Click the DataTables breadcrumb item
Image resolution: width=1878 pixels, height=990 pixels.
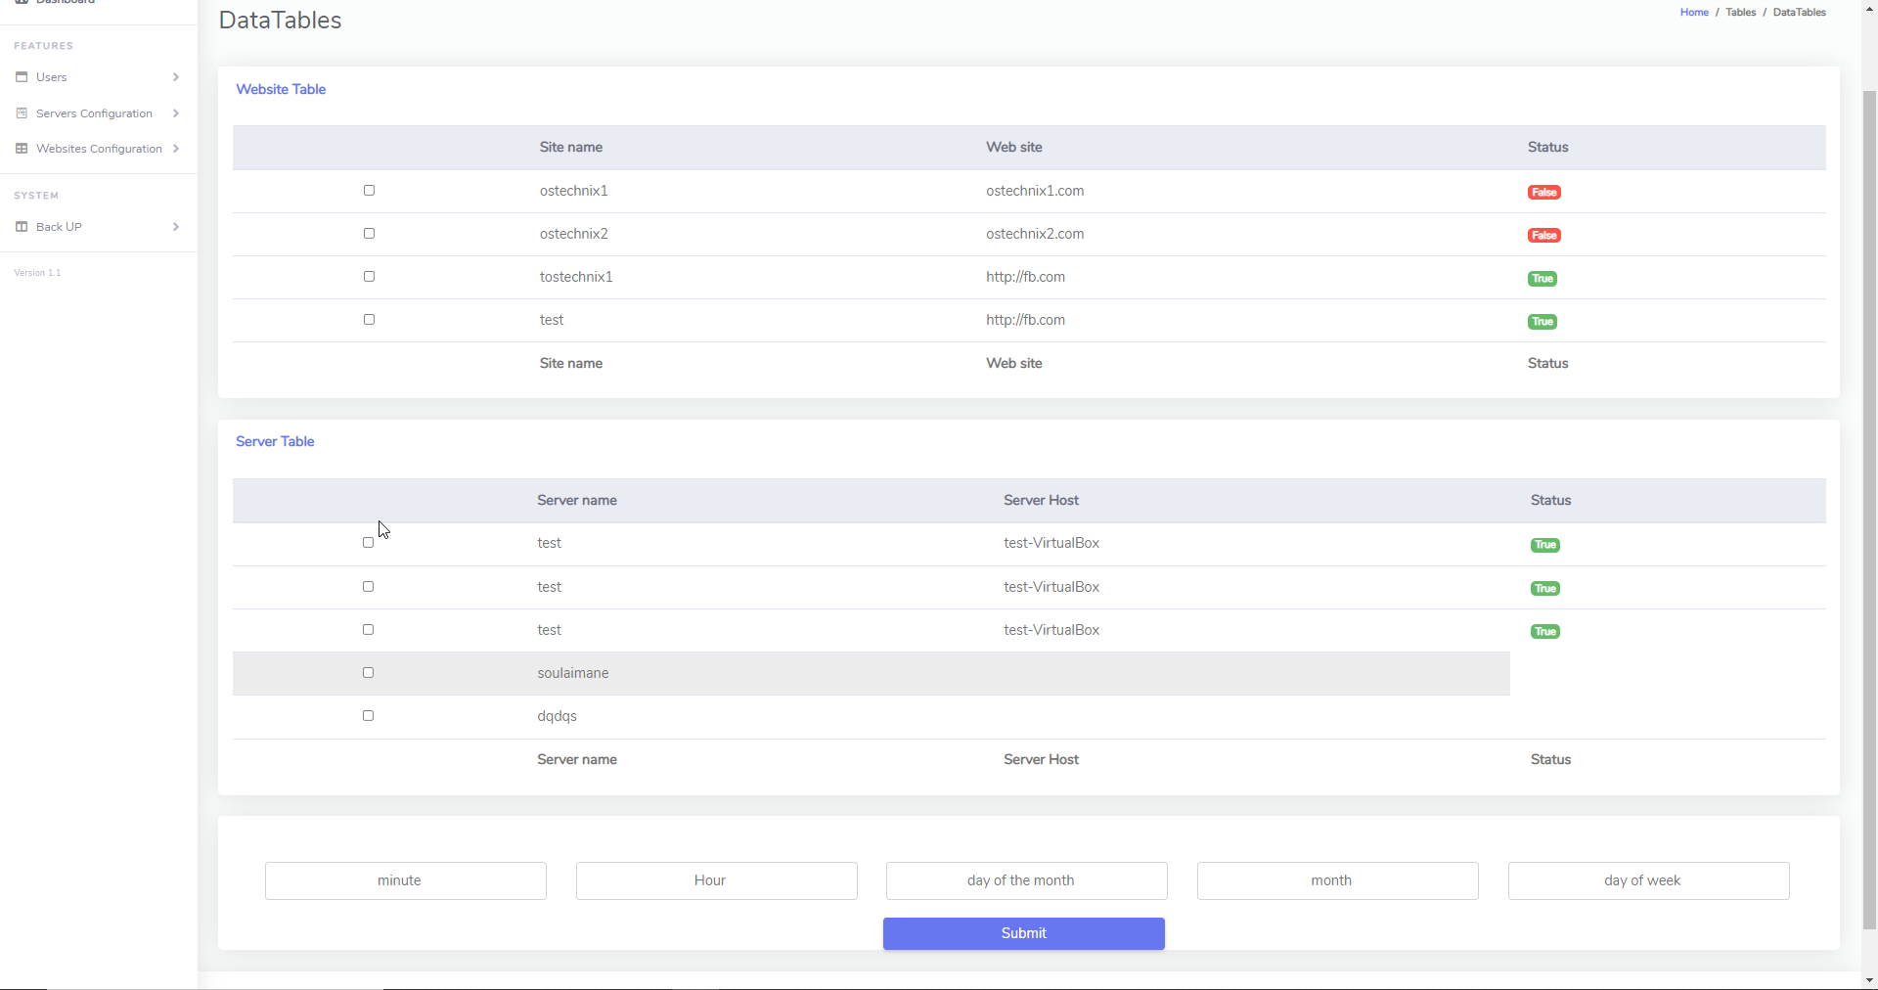click(1799, 13)
